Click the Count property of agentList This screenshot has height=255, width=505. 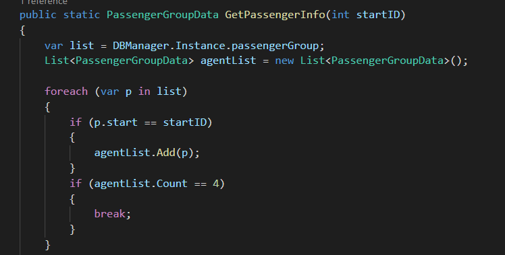pyautogui.click(x=172, y=184)
